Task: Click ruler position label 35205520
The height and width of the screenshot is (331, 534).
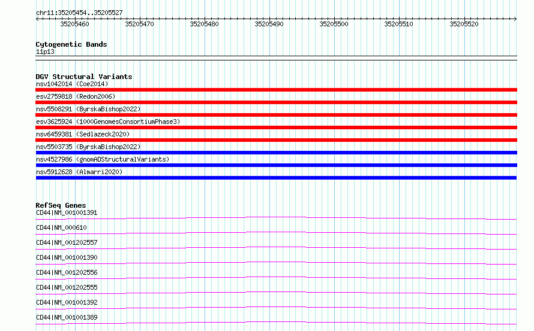Action: pyautogui.click(x=464, y=24)
